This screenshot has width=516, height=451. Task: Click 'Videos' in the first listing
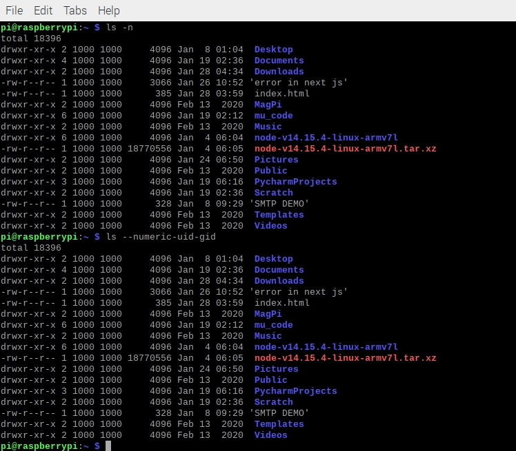(271, 226)
